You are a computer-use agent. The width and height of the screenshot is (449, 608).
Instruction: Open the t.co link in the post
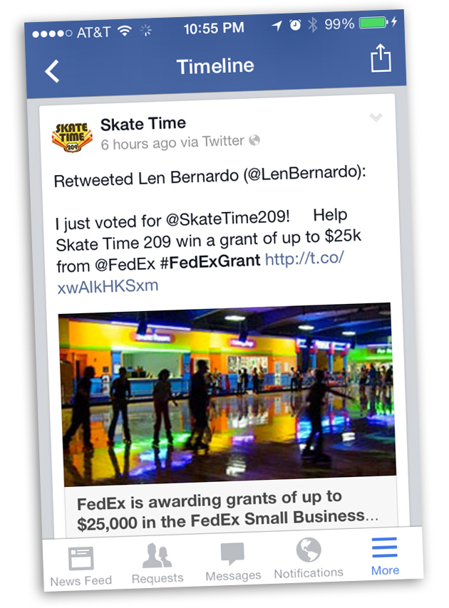pyautogui.click(x=304, y=260)
